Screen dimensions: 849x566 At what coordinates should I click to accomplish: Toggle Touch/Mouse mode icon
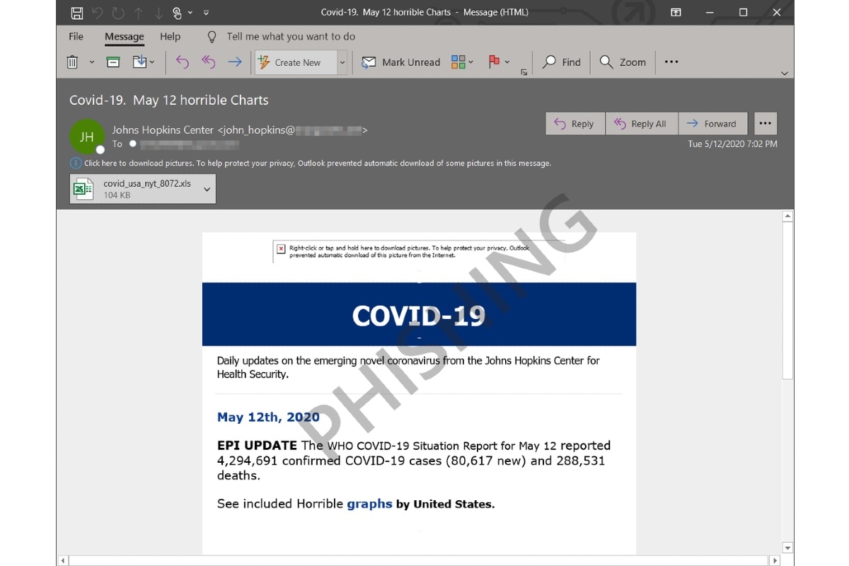click(177, 13)
